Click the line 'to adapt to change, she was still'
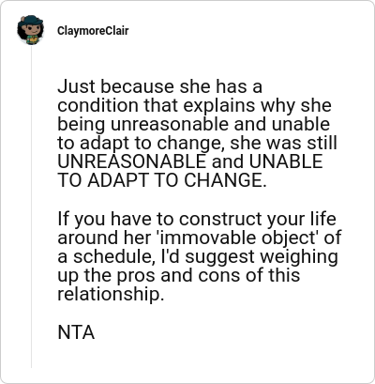Viewport: 375px width, 384px height. point(197,144)
